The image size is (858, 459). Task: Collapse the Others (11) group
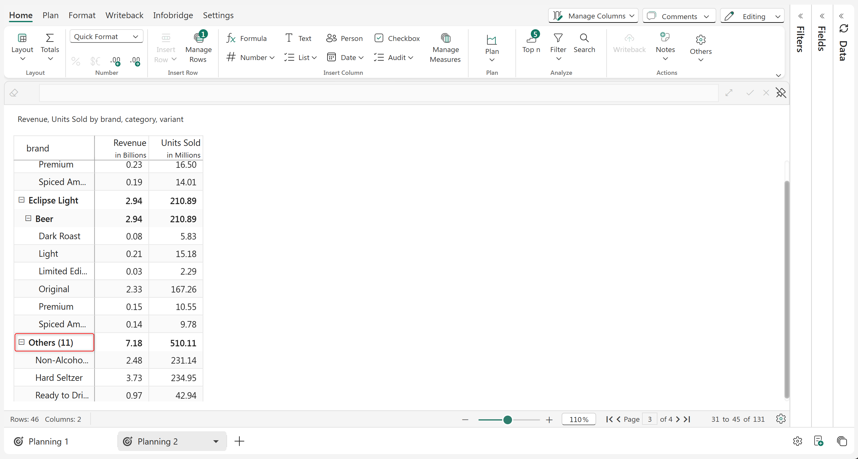(22, 342)
